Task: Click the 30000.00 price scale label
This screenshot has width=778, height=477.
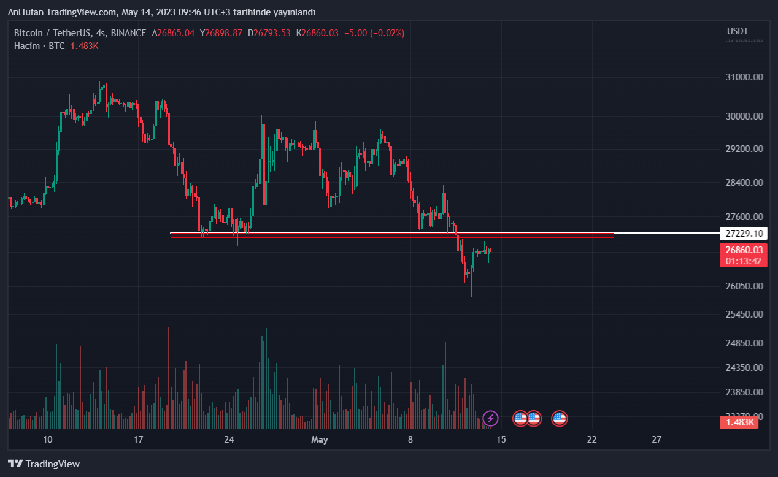Action: click(x=744, y=116)
